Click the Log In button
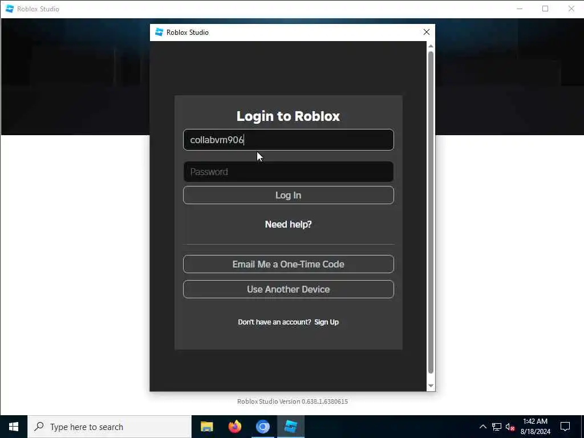The height and width of the screenshot is (438, 584). 288,195
